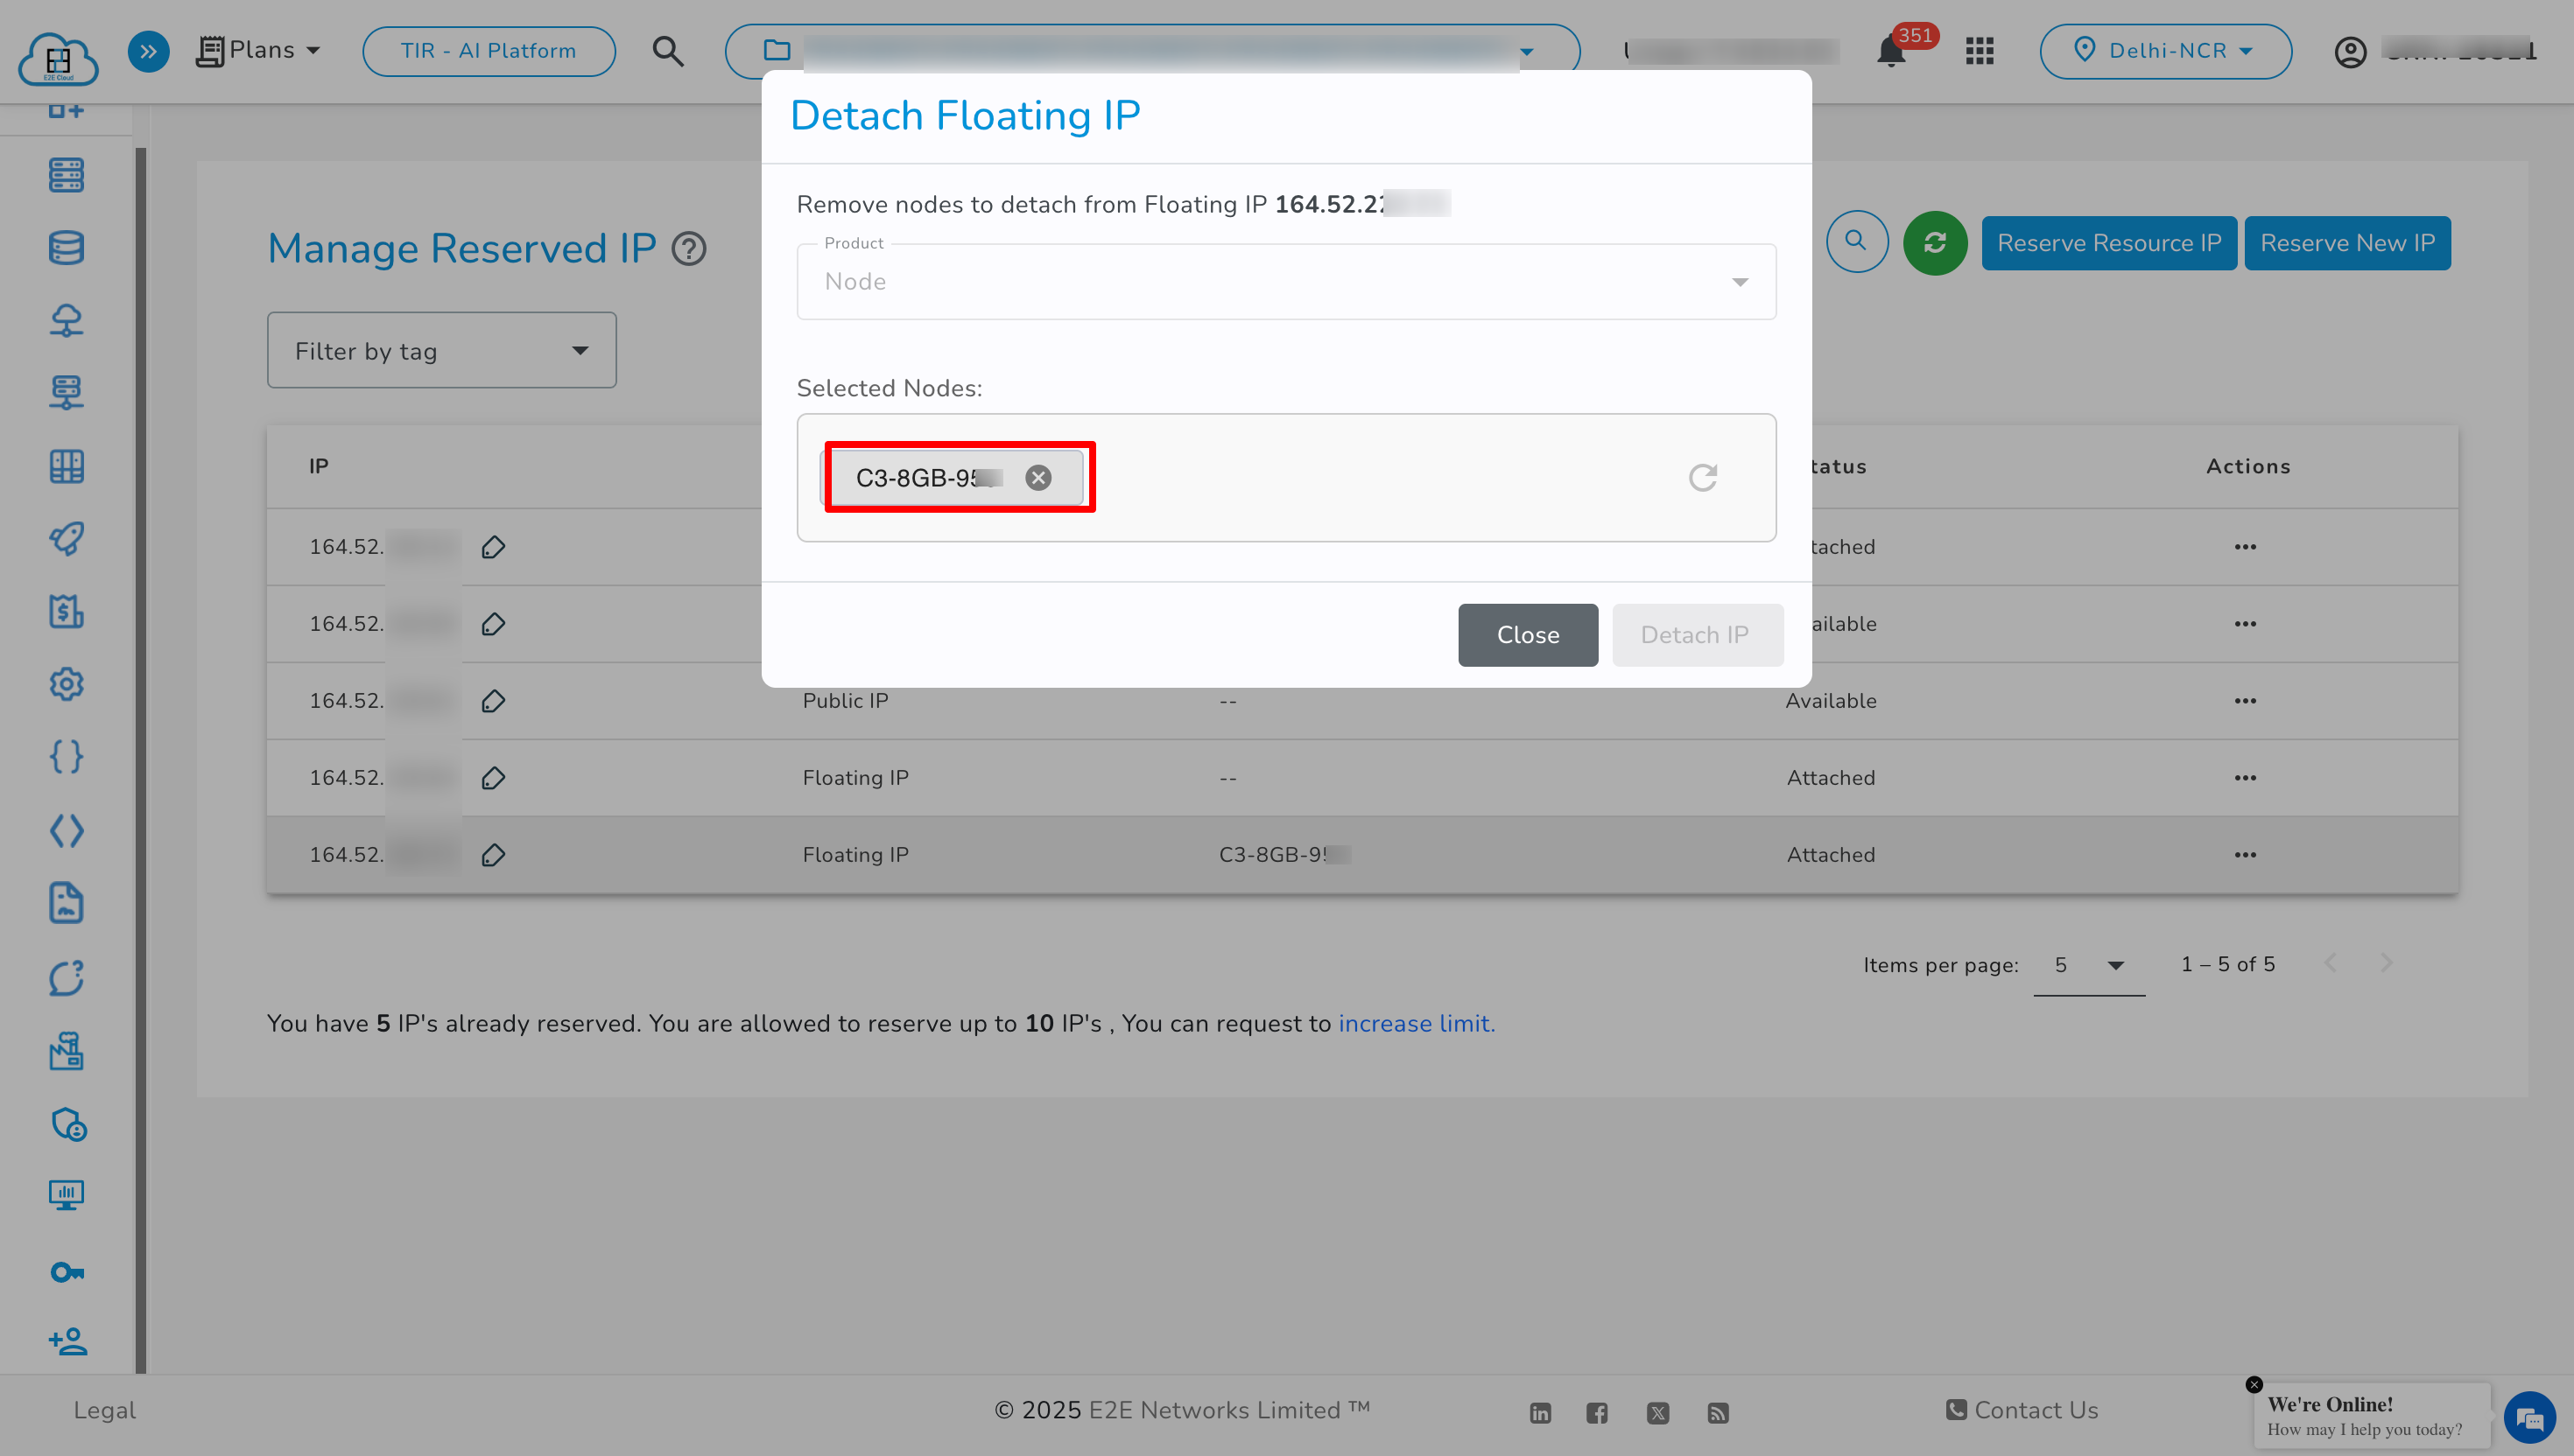2574x1456 pixels.
Task: Remove node C3-8GB-95 from selected nodes
Action: [1037, 477]
